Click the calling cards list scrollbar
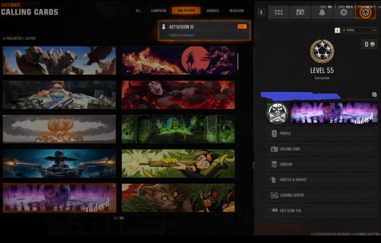 click(x=237, y=61)
